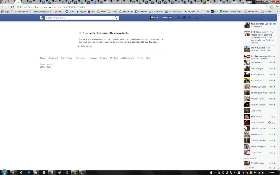
Task: Open Tim McDaniels ticker story
Action: pos(260,49)
